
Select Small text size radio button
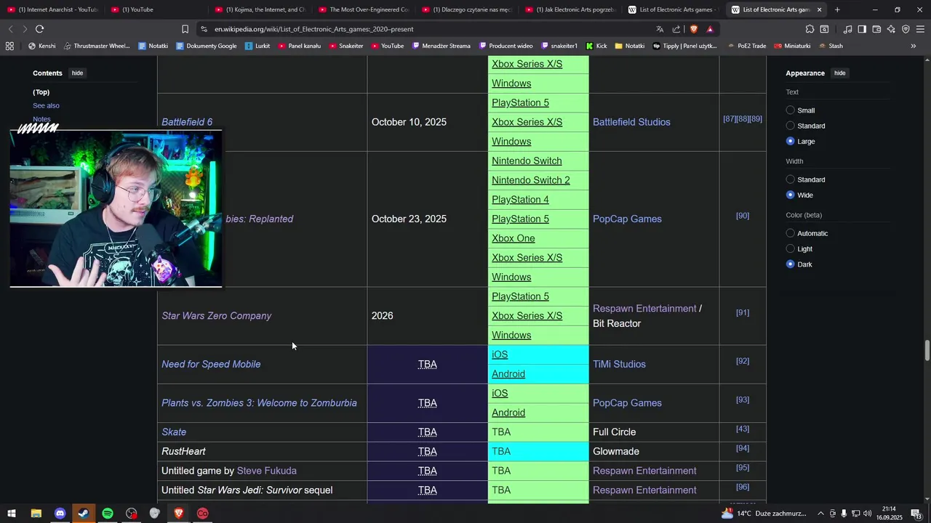(x=790, y=110)
